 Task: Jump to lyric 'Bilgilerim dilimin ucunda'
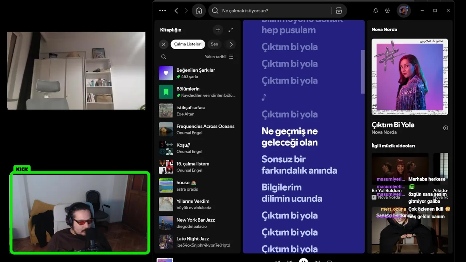[x=292, y=193]
